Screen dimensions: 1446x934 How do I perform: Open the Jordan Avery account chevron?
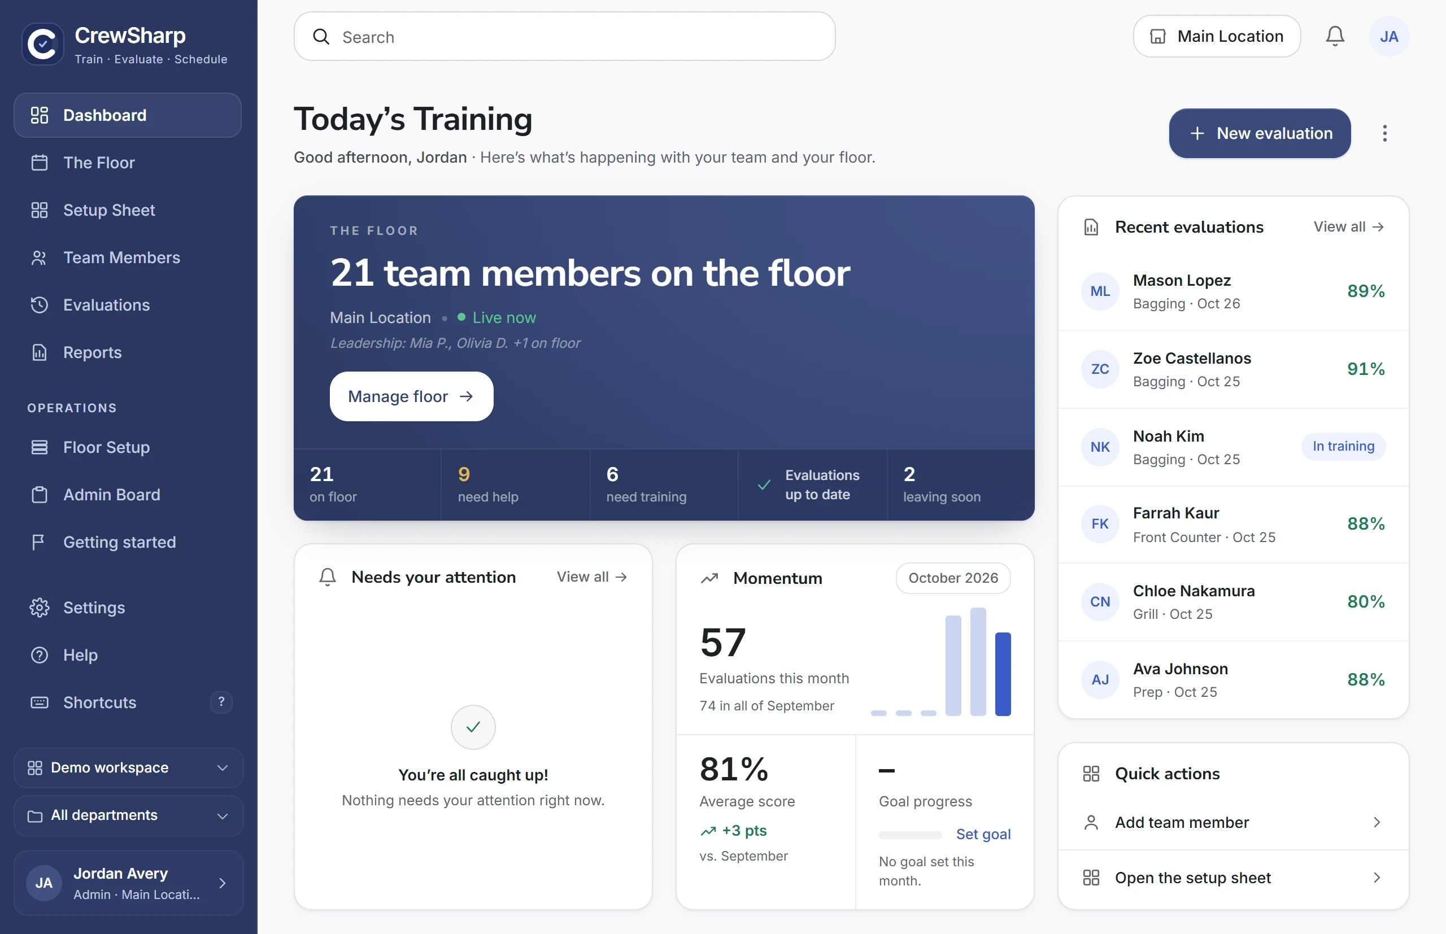223,883
